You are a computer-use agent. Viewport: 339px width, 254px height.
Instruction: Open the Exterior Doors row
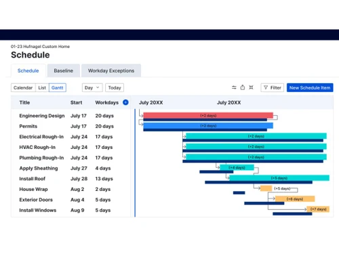(x=71, y=200)
